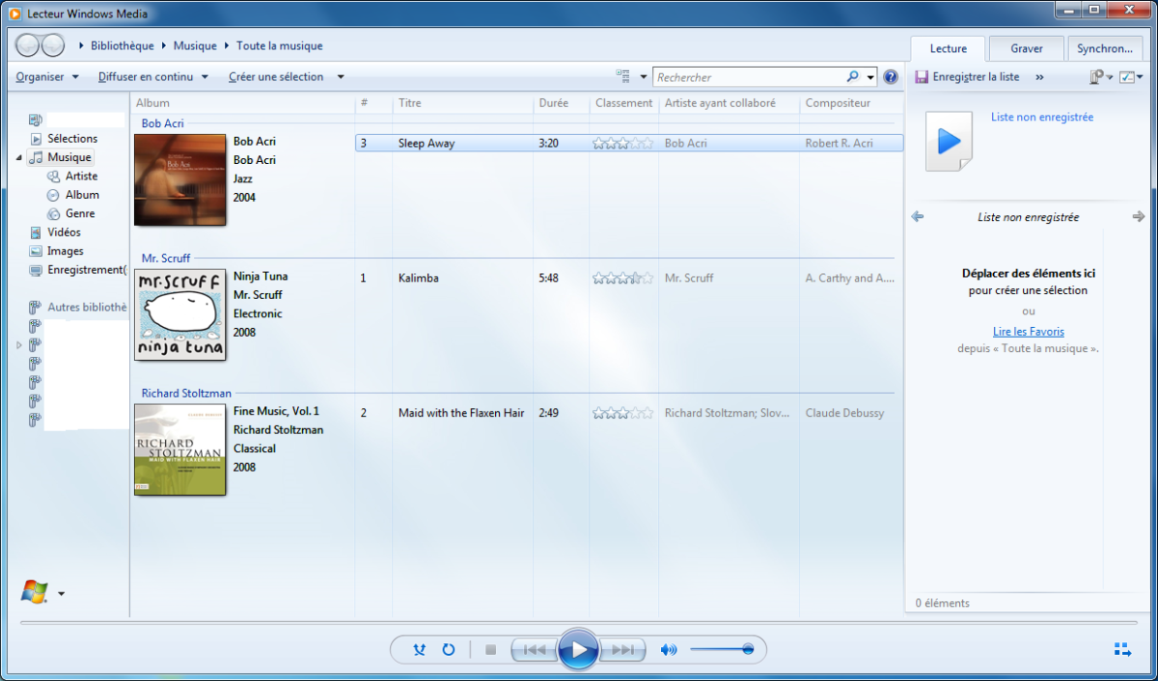This screenshot has width=1158, height=681.
Task: Click Fine Music Vol. 1 album cover
Action: (x=179, y=449)
